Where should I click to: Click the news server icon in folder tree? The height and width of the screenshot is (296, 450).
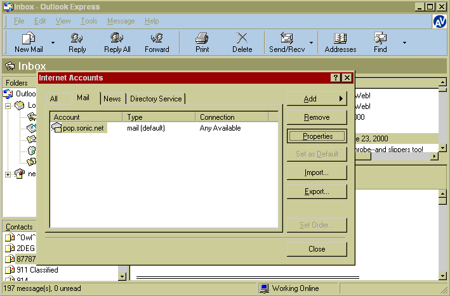coord(20,174)
